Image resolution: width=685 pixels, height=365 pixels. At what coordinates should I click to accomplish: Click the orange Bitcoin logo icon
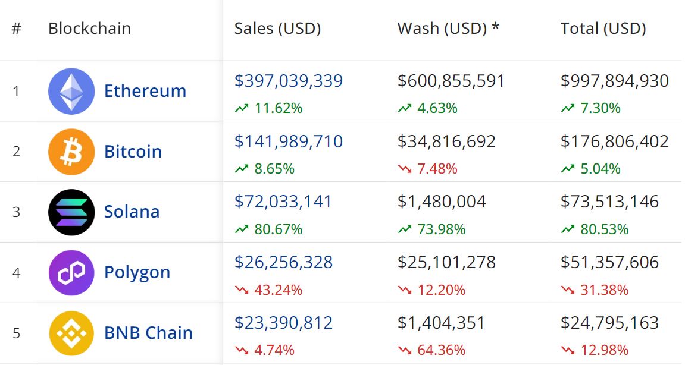(71, 152)
